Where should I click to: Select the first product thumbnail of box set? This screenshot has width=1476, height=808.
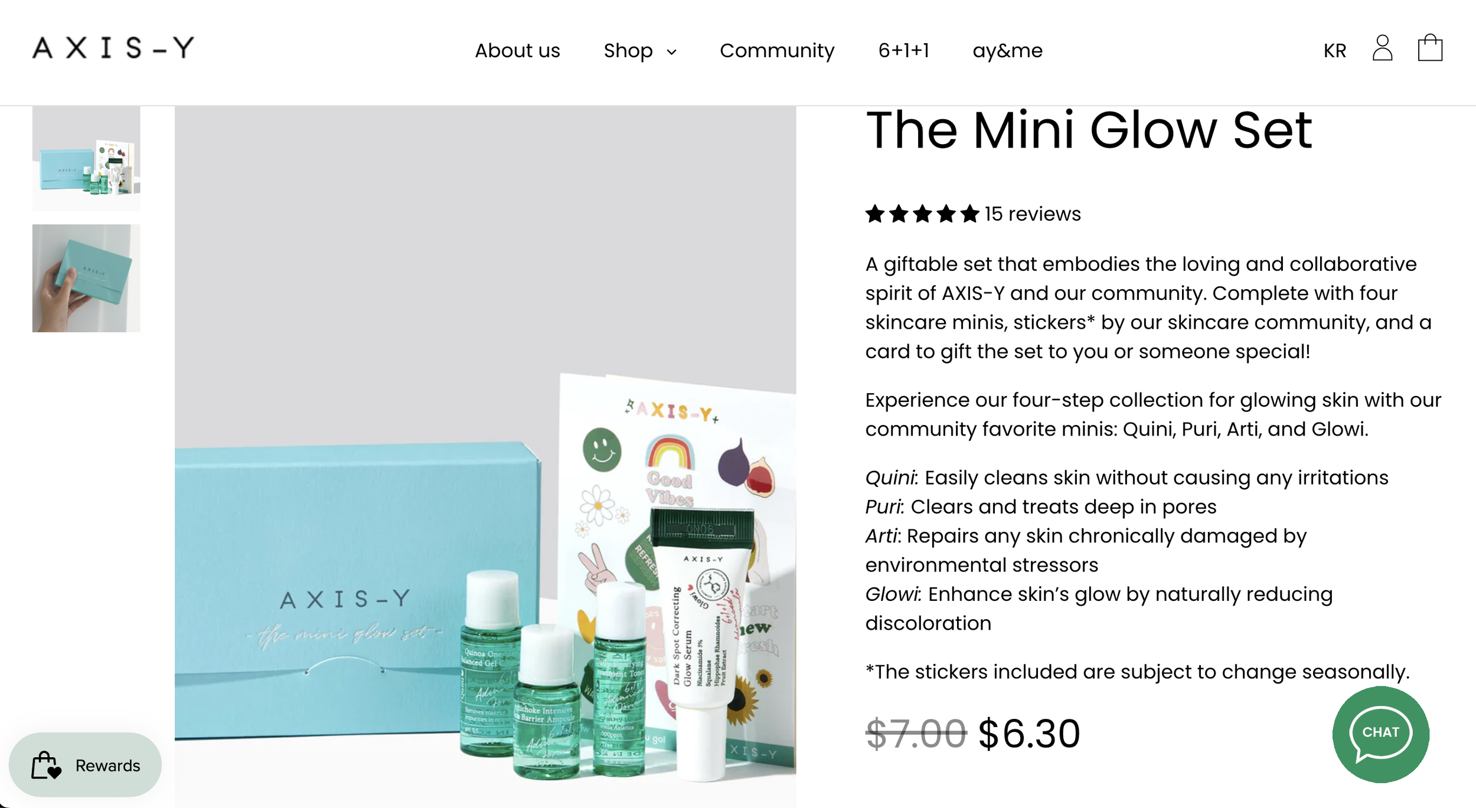(x=86, y=159)
